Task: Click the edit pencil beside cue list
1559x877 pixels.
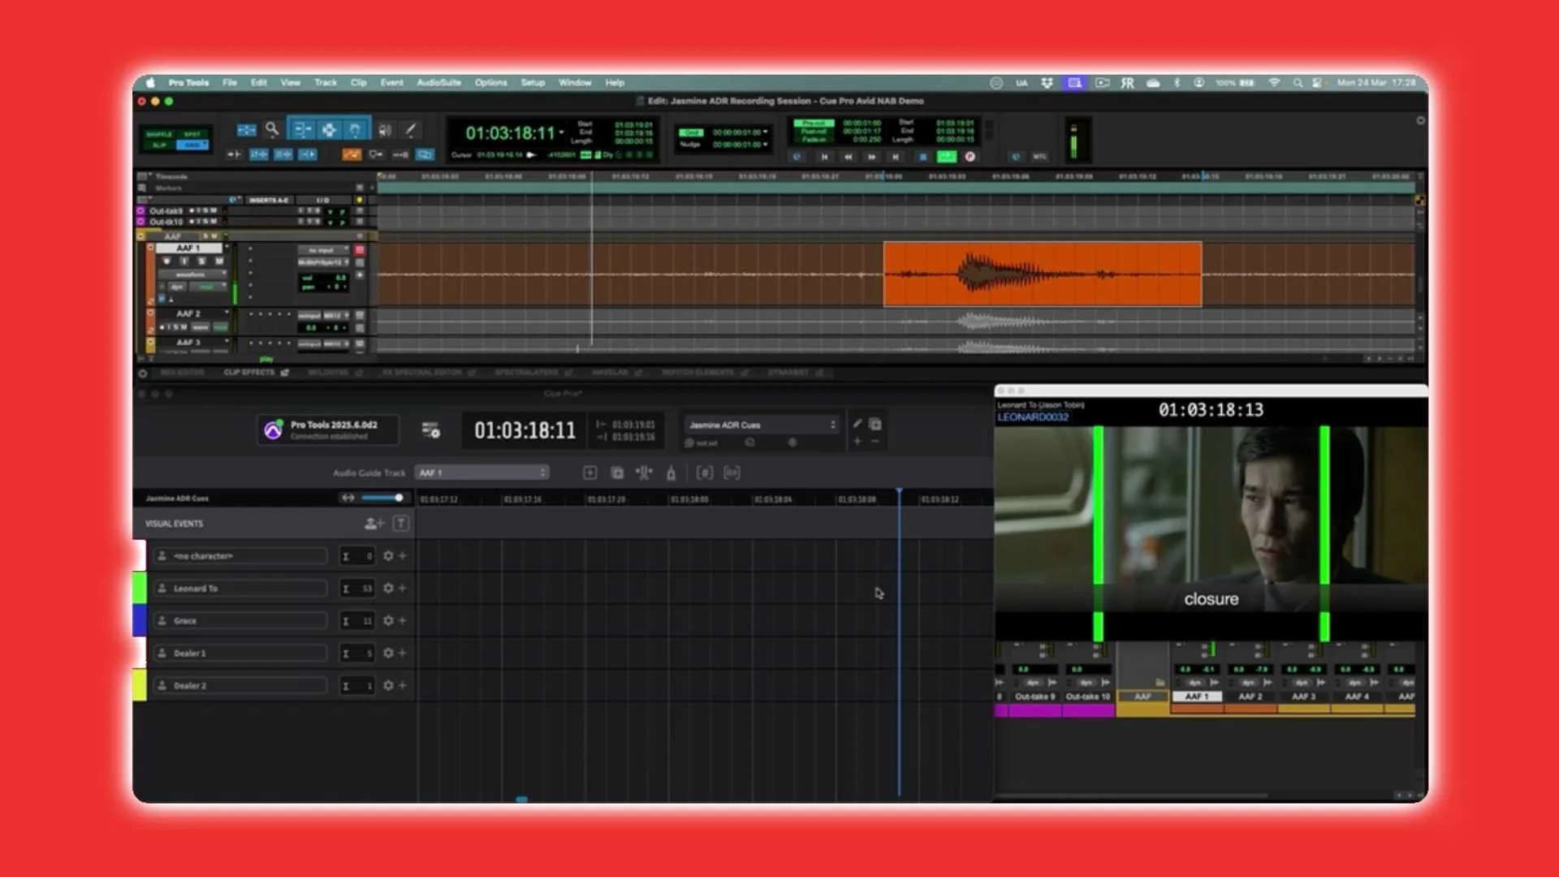Action: point(857,424)
